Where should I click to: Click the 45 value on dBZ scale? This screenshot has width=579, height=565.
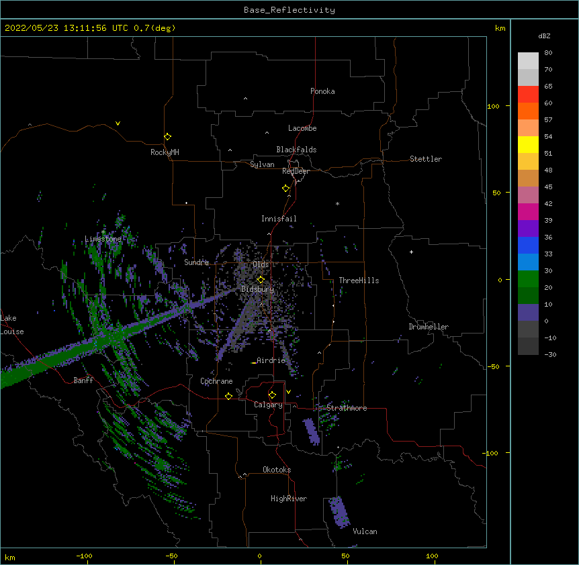pos(548,187)
